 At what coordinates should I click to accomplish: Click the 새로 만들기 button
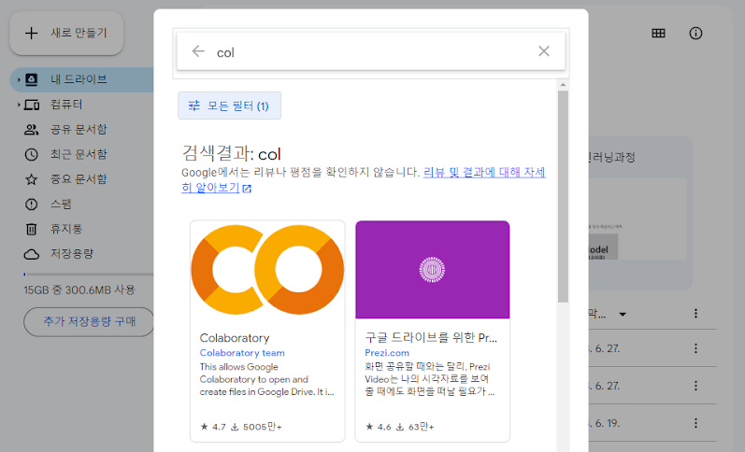pyautogui.click(x=66, y=34)
